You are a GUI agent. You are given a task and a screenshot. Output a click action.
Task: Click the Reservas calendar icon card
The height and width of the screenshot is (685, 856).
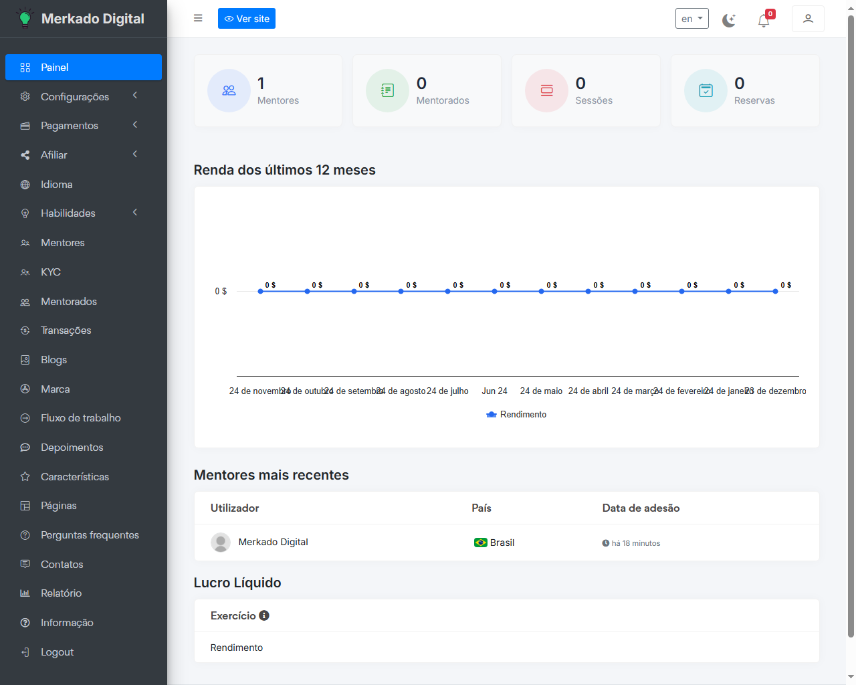[x=706, y=90]
